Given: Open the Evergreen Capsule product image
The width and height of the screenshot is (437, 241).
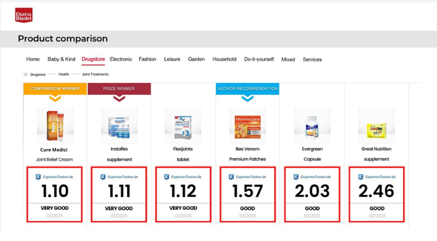Looking at the screenshot, I should click(312, 126).
